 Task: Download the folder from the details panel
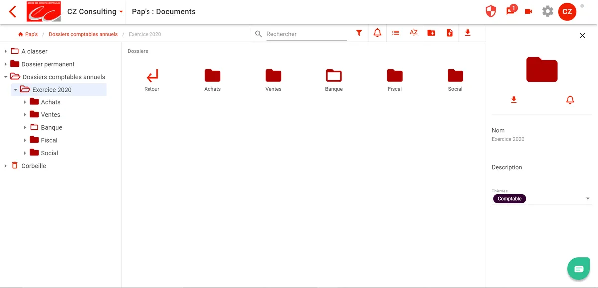pyautogui.click(x=514, y=100)
